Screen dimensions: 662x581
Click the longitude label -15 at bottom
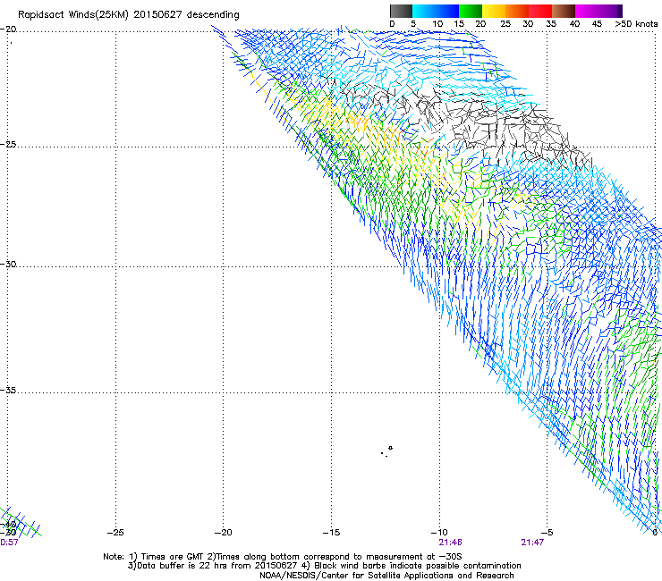click(x=331, y=533)
